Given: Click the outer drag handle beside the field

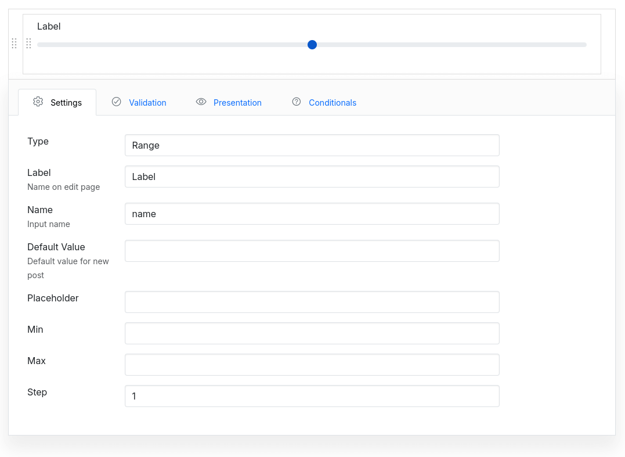Looking at the screenshot, I should click(14, 44).
